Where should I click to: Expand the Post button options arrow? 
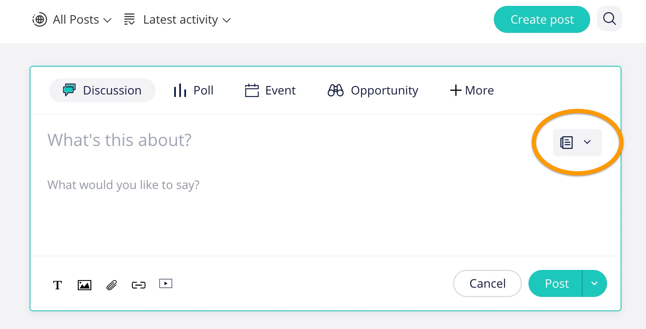[x=594, y=283]
